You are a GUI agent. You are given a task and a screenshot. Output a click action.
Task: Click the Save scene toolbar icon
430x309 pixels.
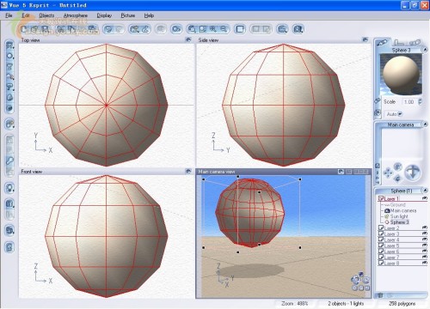(45, 29)
